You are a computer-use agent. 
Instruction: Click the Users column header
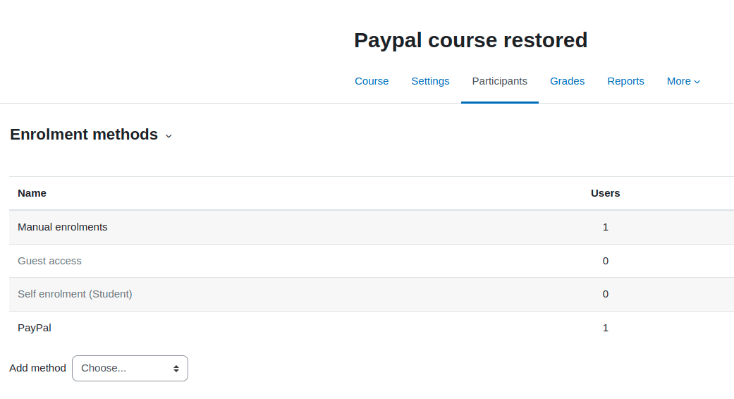(605, 193)
